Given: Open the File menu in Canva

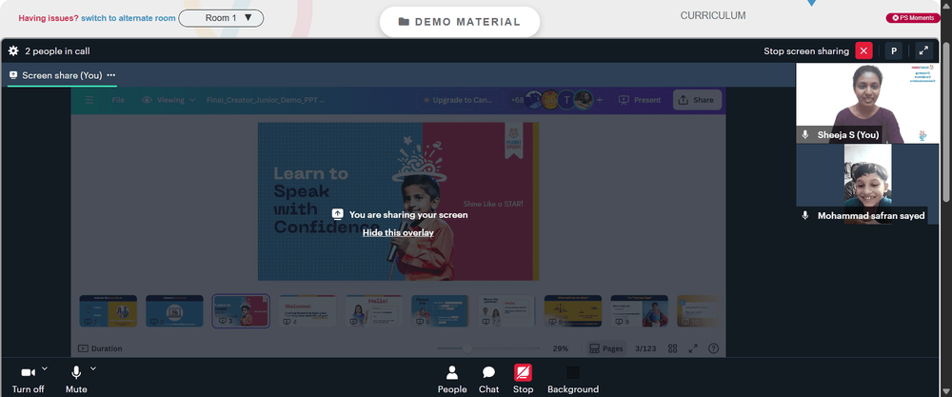Looking at the screenshot, I should pos(118,100).
